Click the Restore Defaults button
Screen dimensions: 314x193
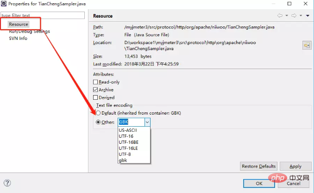(258, 166)
